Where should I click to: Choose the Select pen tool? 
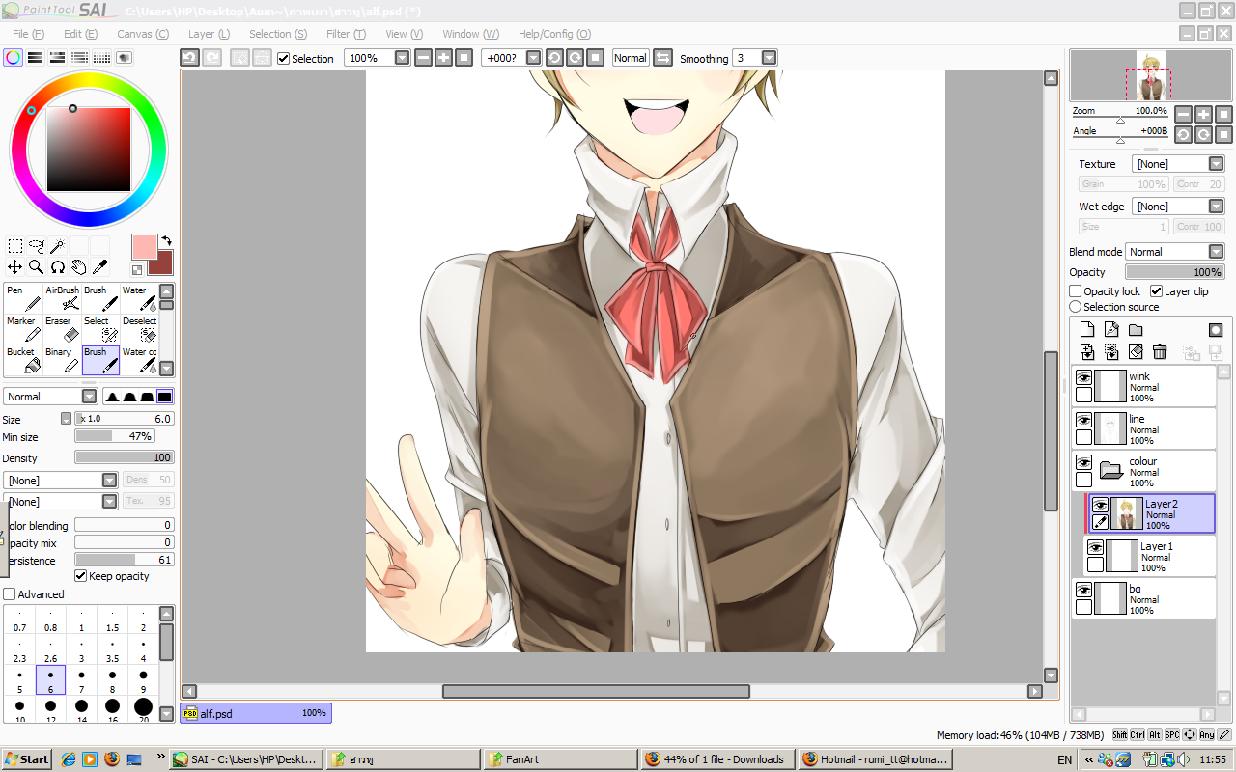(x=100, y=329)
